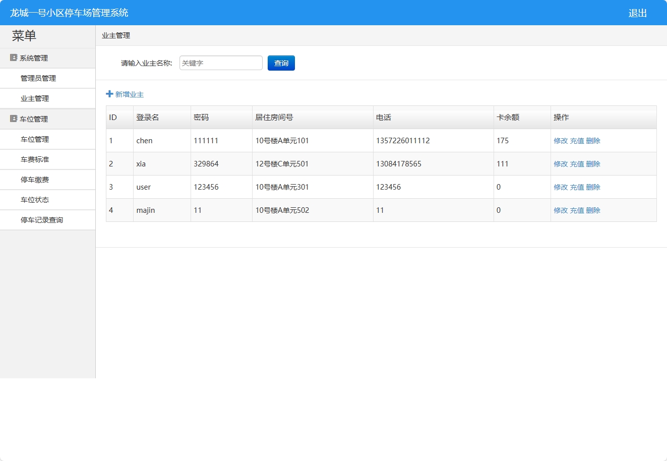Open 业主管理 in the sidebar
Image resolution: width=667 pixels, height=461 pixels.
tap(35, 99)
